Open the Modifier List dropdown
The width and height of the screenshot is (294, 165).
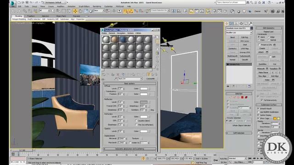click(x=239, y=33)
